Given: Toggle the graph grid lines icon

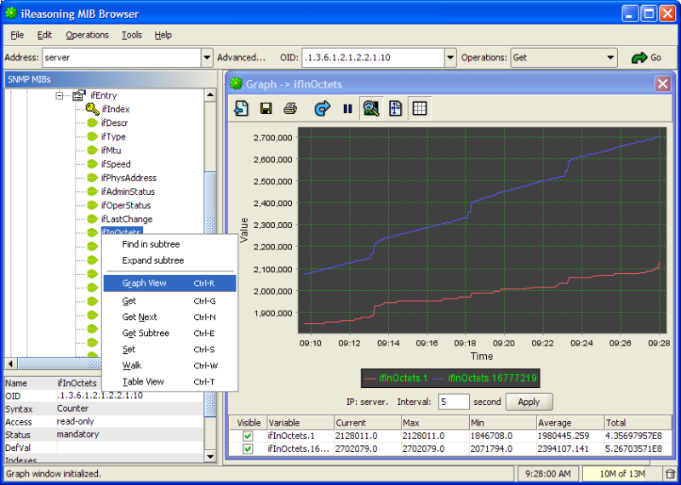Looking at the screenshot, I should tap(419, 108).
